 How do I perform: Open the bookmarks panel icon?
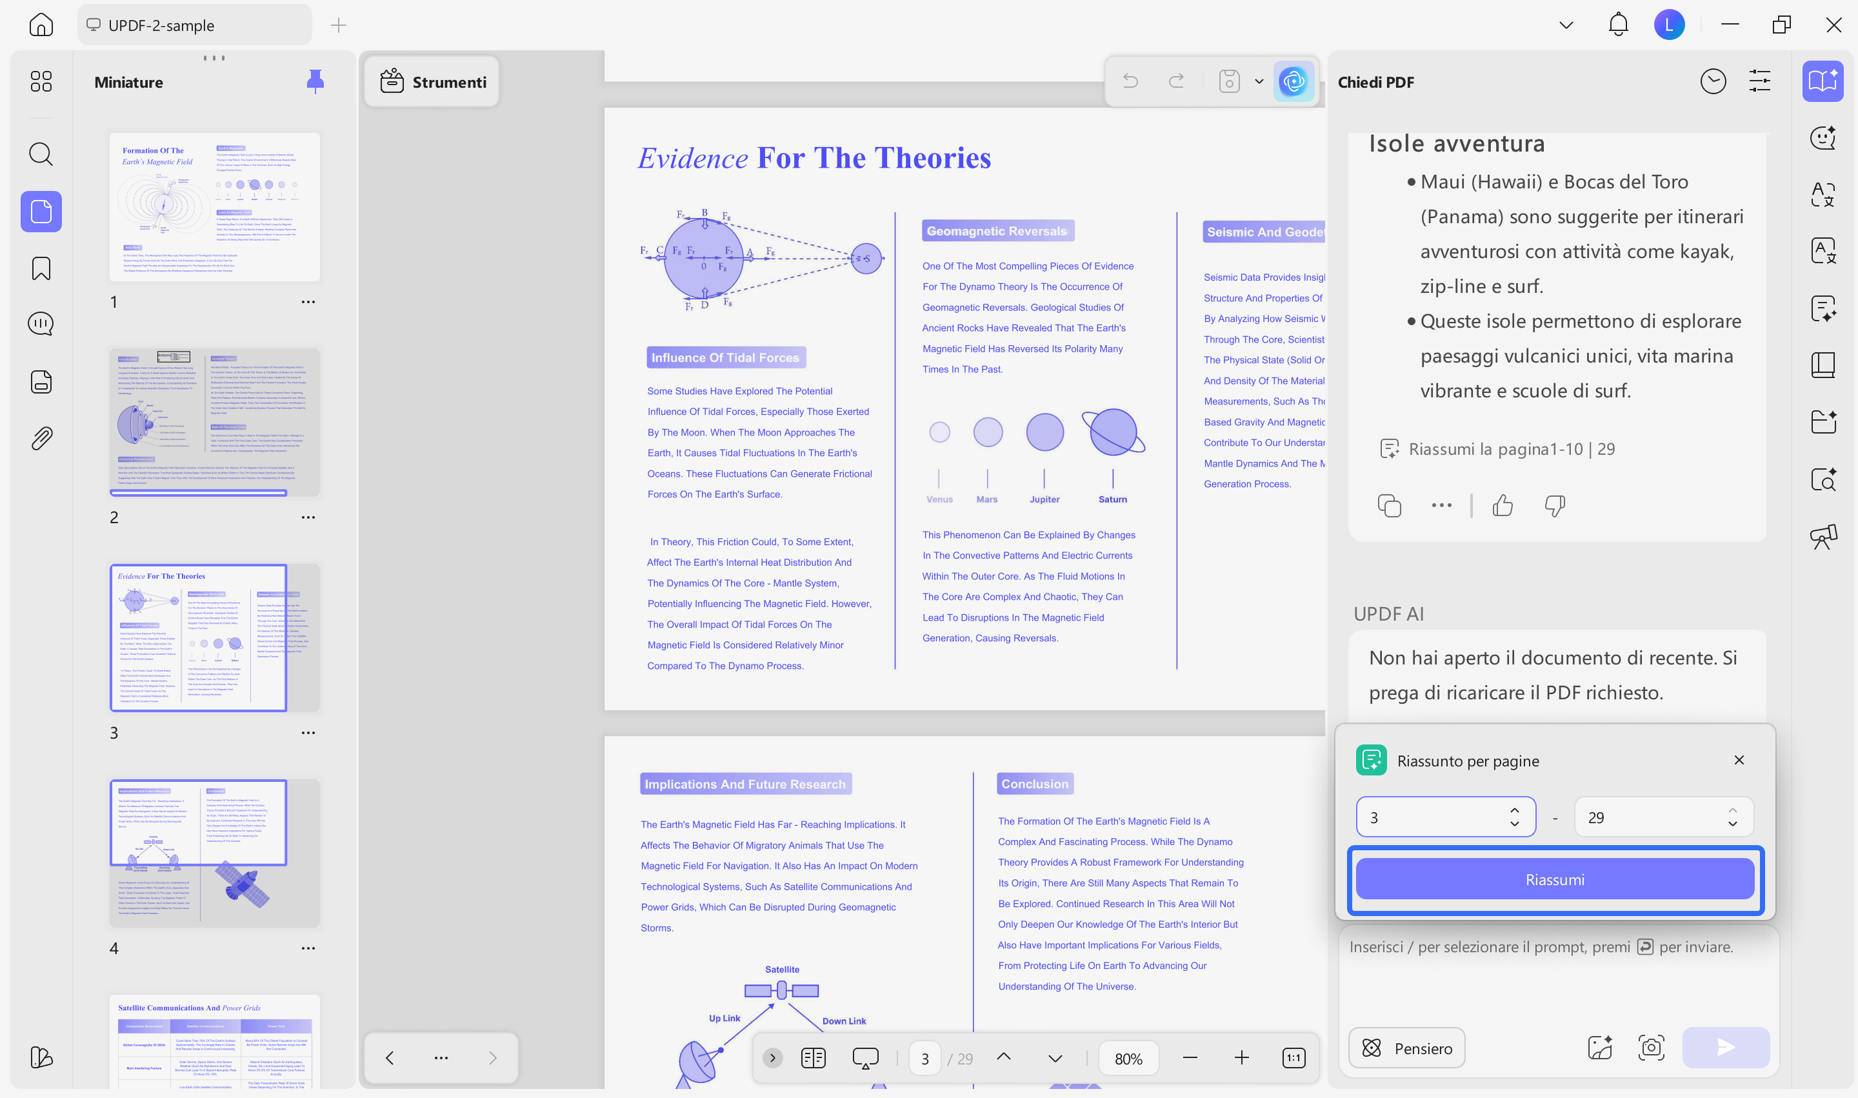41,268
